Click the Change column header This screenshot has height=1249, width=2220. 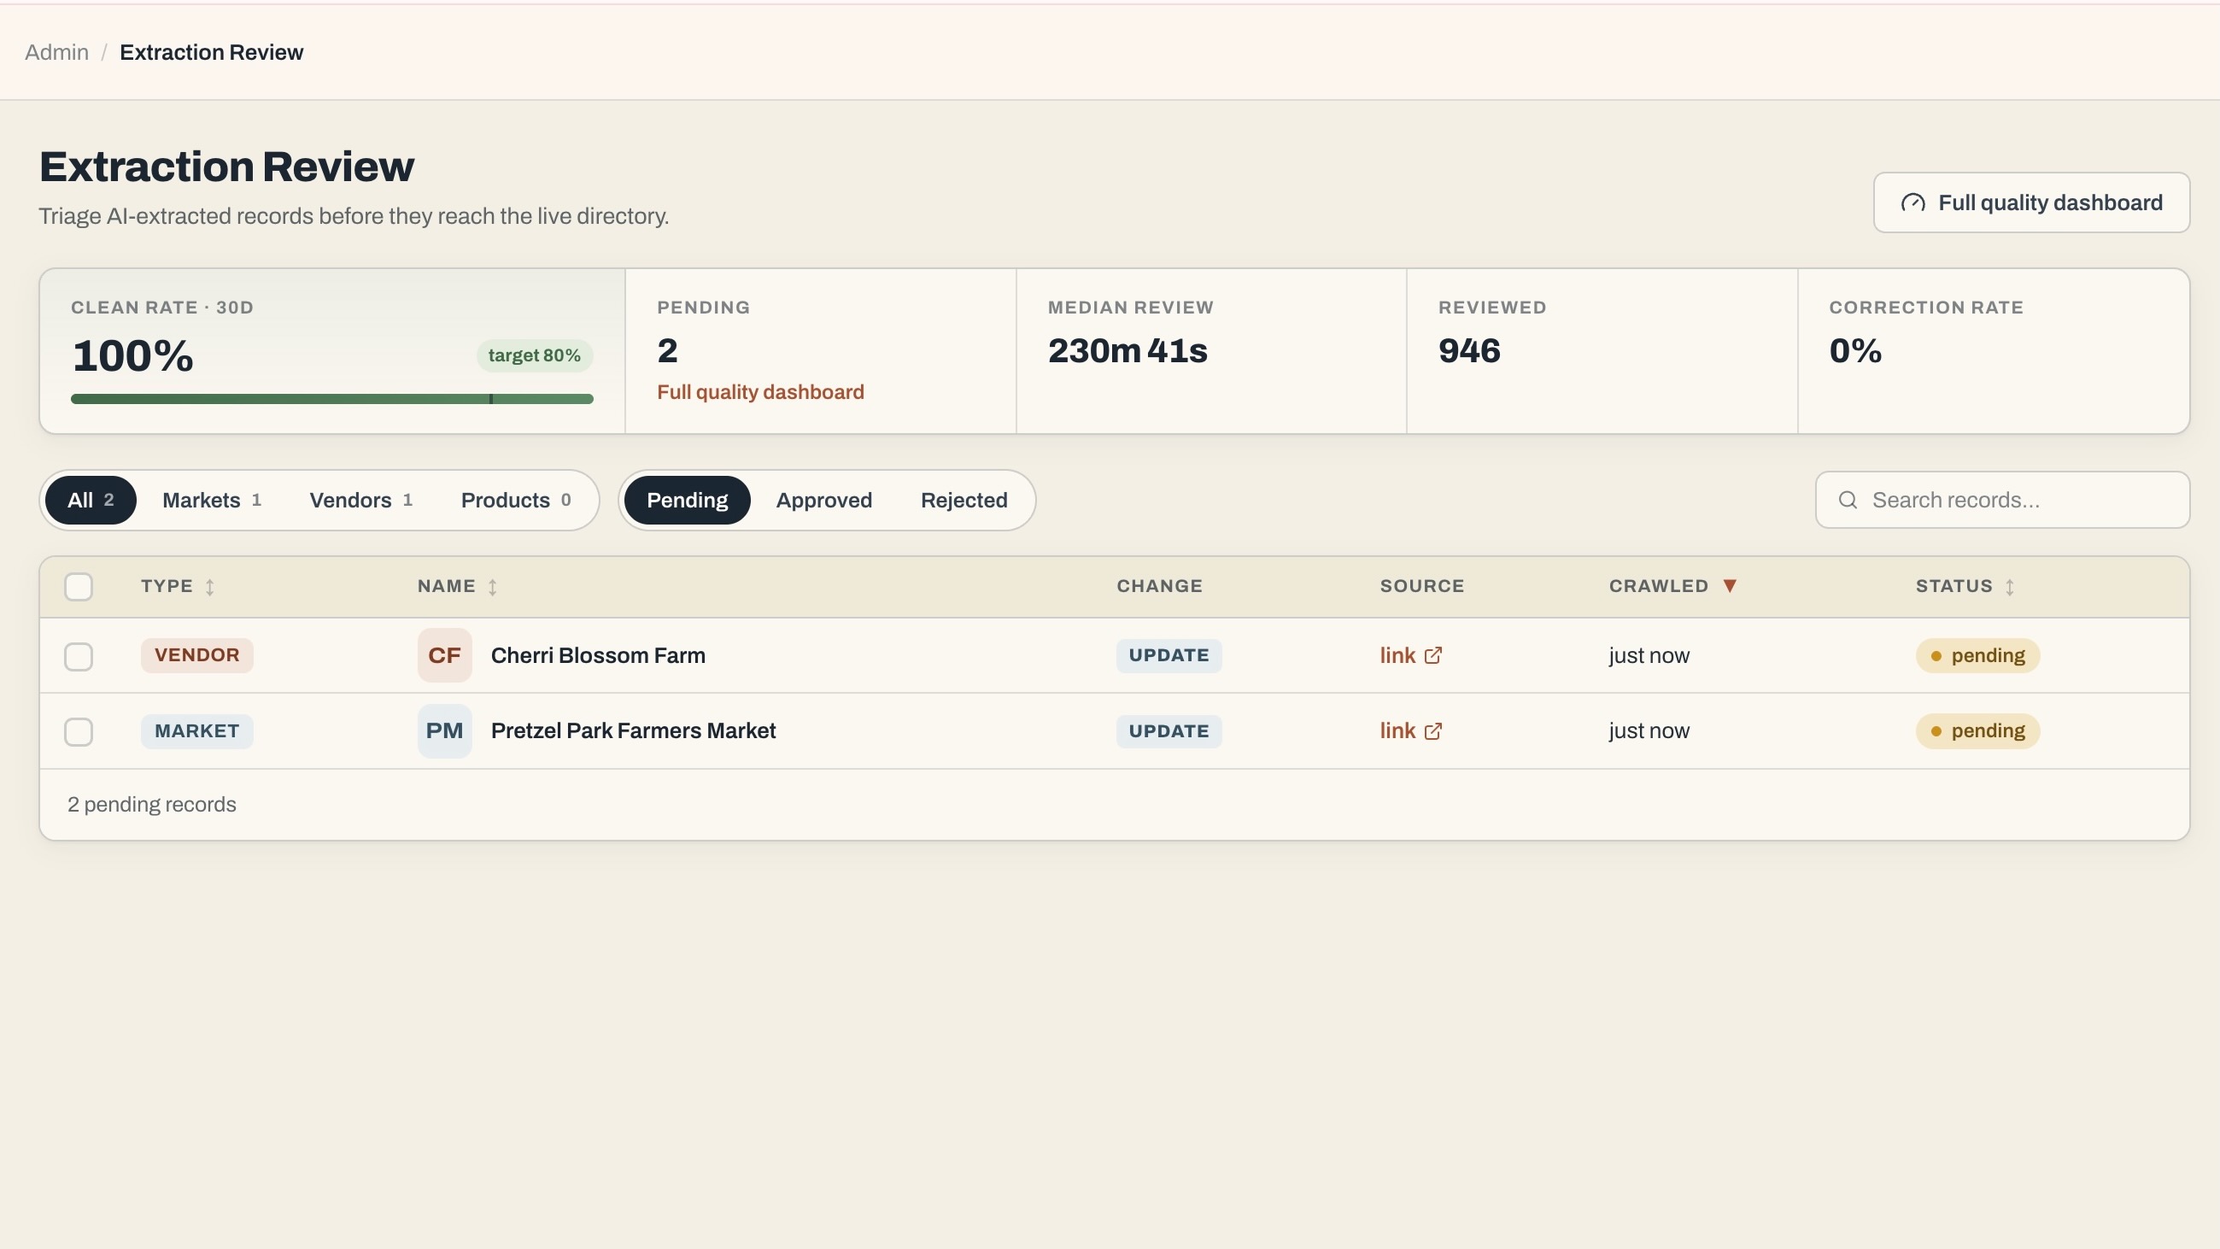point(1159,586)
